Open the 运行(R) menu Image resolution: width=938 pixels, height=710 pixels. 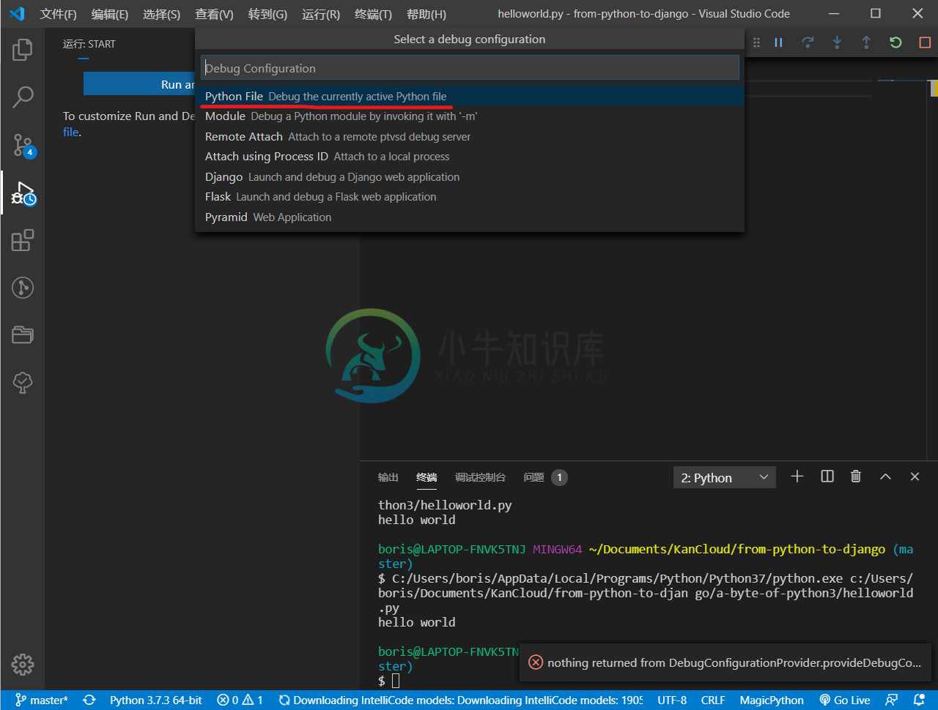tap(321, 14)
